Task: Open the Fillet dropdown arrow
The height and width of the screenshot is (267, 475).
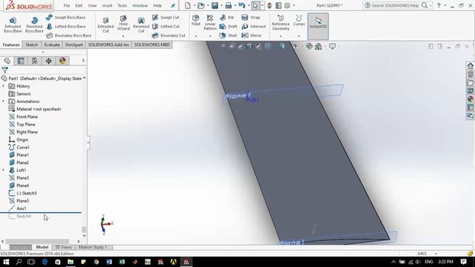Action: point(196,36)
